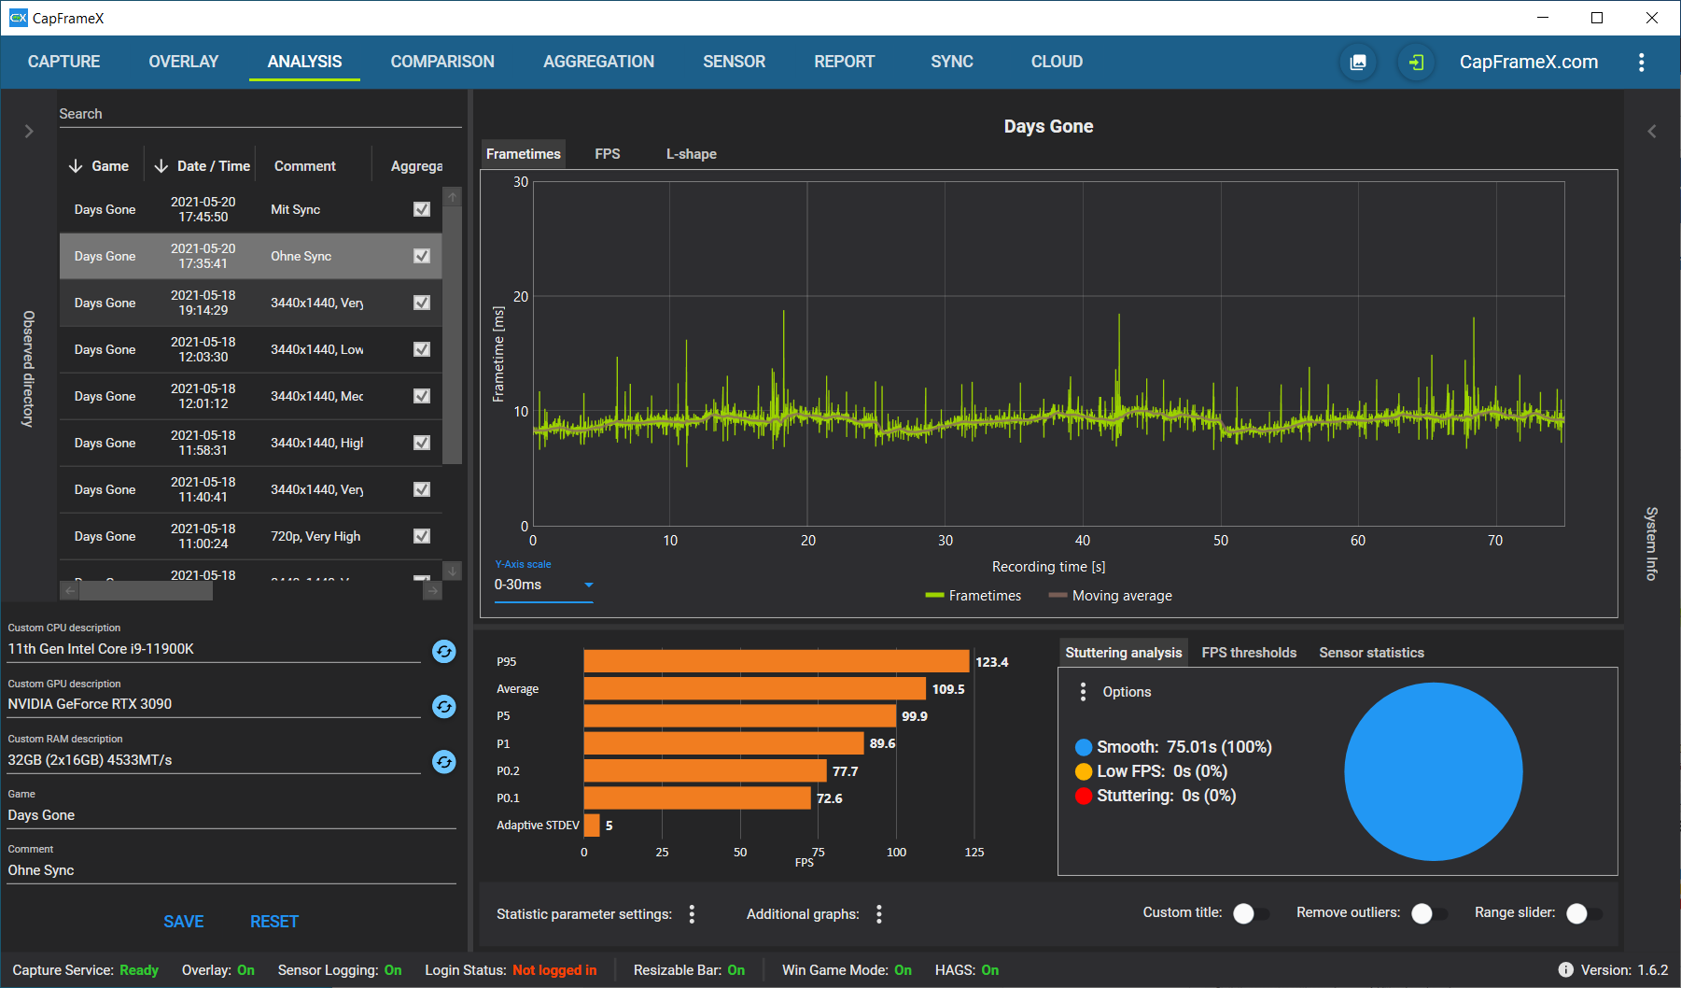Viewport: 1681px width, 988px height.
Task: Refresh the custom GPU description
Action: (x=444, y=707)
